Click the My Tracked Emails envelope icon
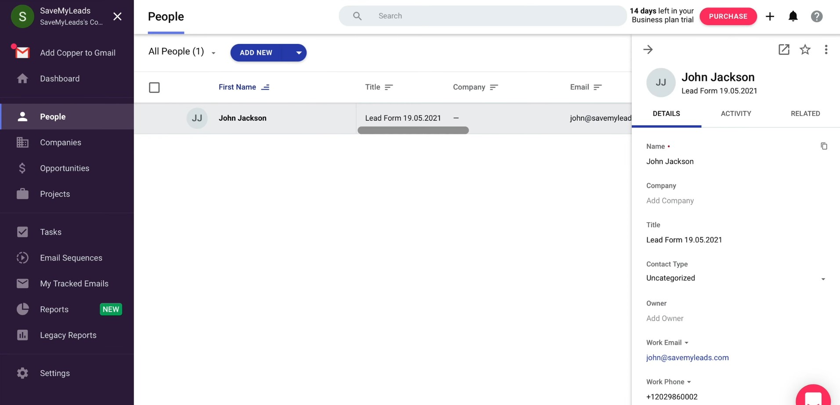840x405 pixels. (22, 283)
